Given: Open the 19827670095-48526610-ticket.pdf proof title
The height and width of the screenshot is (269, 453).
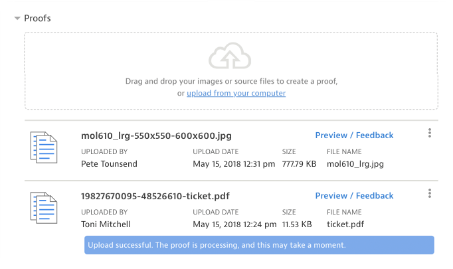Looking at the screenshot, I should point(160,196).
